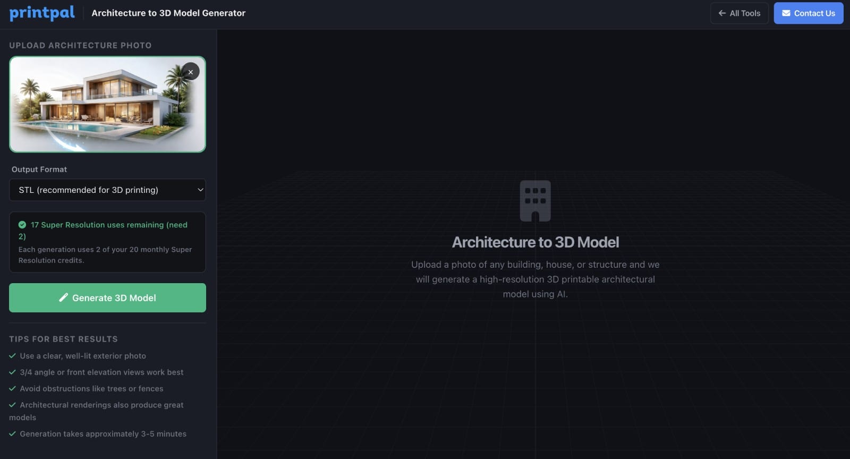This screenshot has width=850, height=459.
Task: Click the chevron arrow on the STL format selector
Action: 200,190
